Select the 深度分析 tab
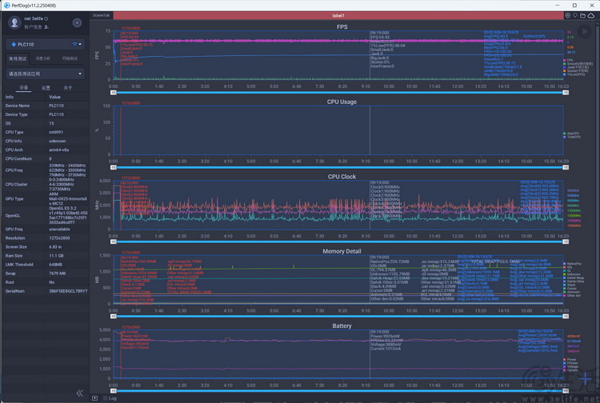This screenshot has width=600, height=403. point(43,58)
